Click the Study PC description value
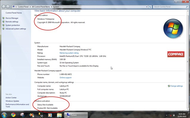The width and height of the screenshot is (190, 118). point(63,93)
